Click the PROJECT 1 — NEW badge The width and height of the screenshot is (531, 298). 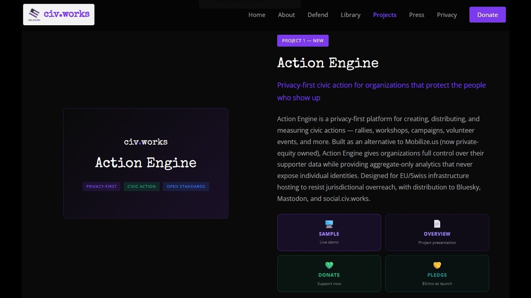click(x=303, y=41)
